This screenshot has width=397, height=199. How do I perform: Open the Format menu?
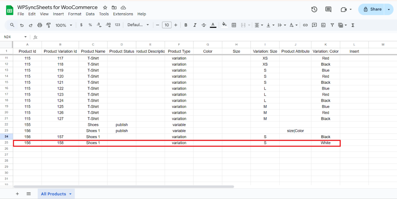click(x=75, y=14)
